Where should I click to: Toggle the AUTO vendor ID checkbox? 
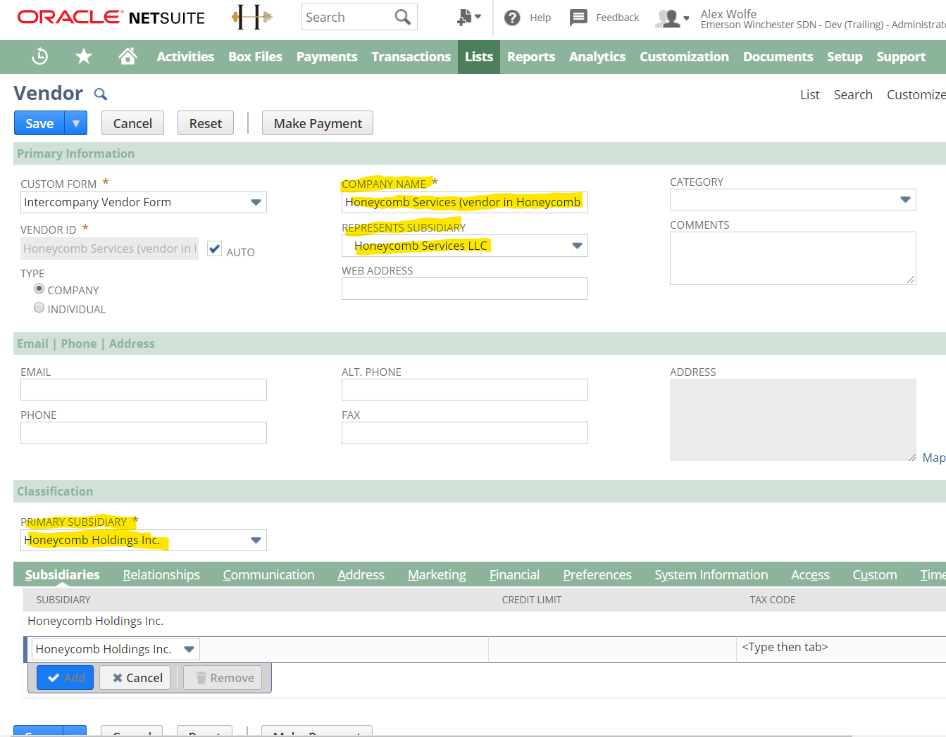coord(215,249)
